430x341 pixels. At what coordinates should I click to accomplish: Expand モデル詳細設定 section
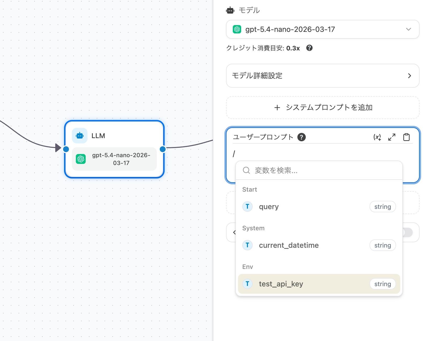pyautogui.click(x=323, y=76)
